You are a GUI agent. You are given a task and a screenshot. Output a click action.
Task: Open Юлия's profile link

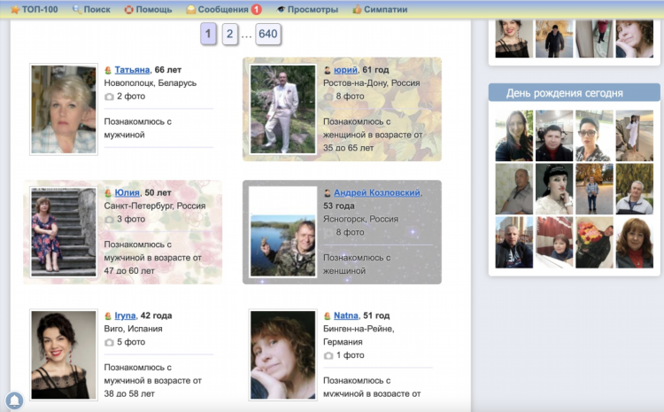coord(127,193)
